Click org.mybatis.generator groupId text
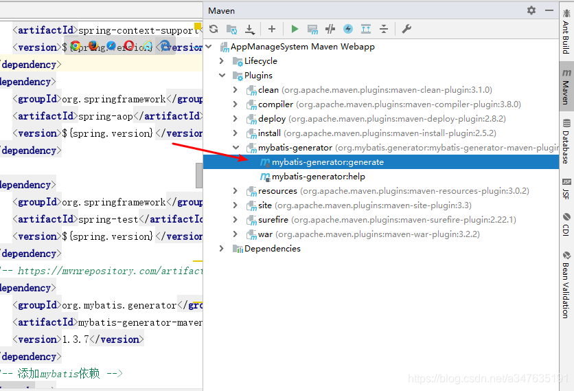 click(x=119, y=305)
